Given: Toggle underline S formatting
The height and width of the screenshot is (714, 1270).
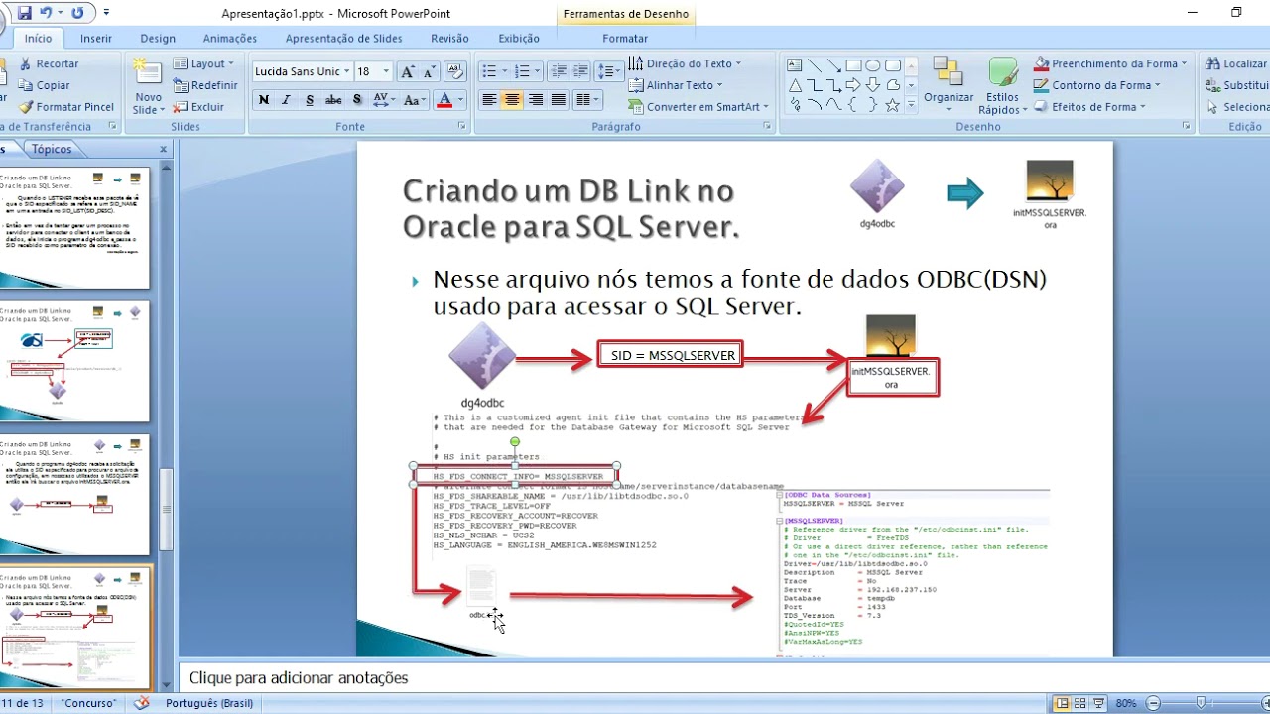Looking at the screenshot, I should [310, 100].
